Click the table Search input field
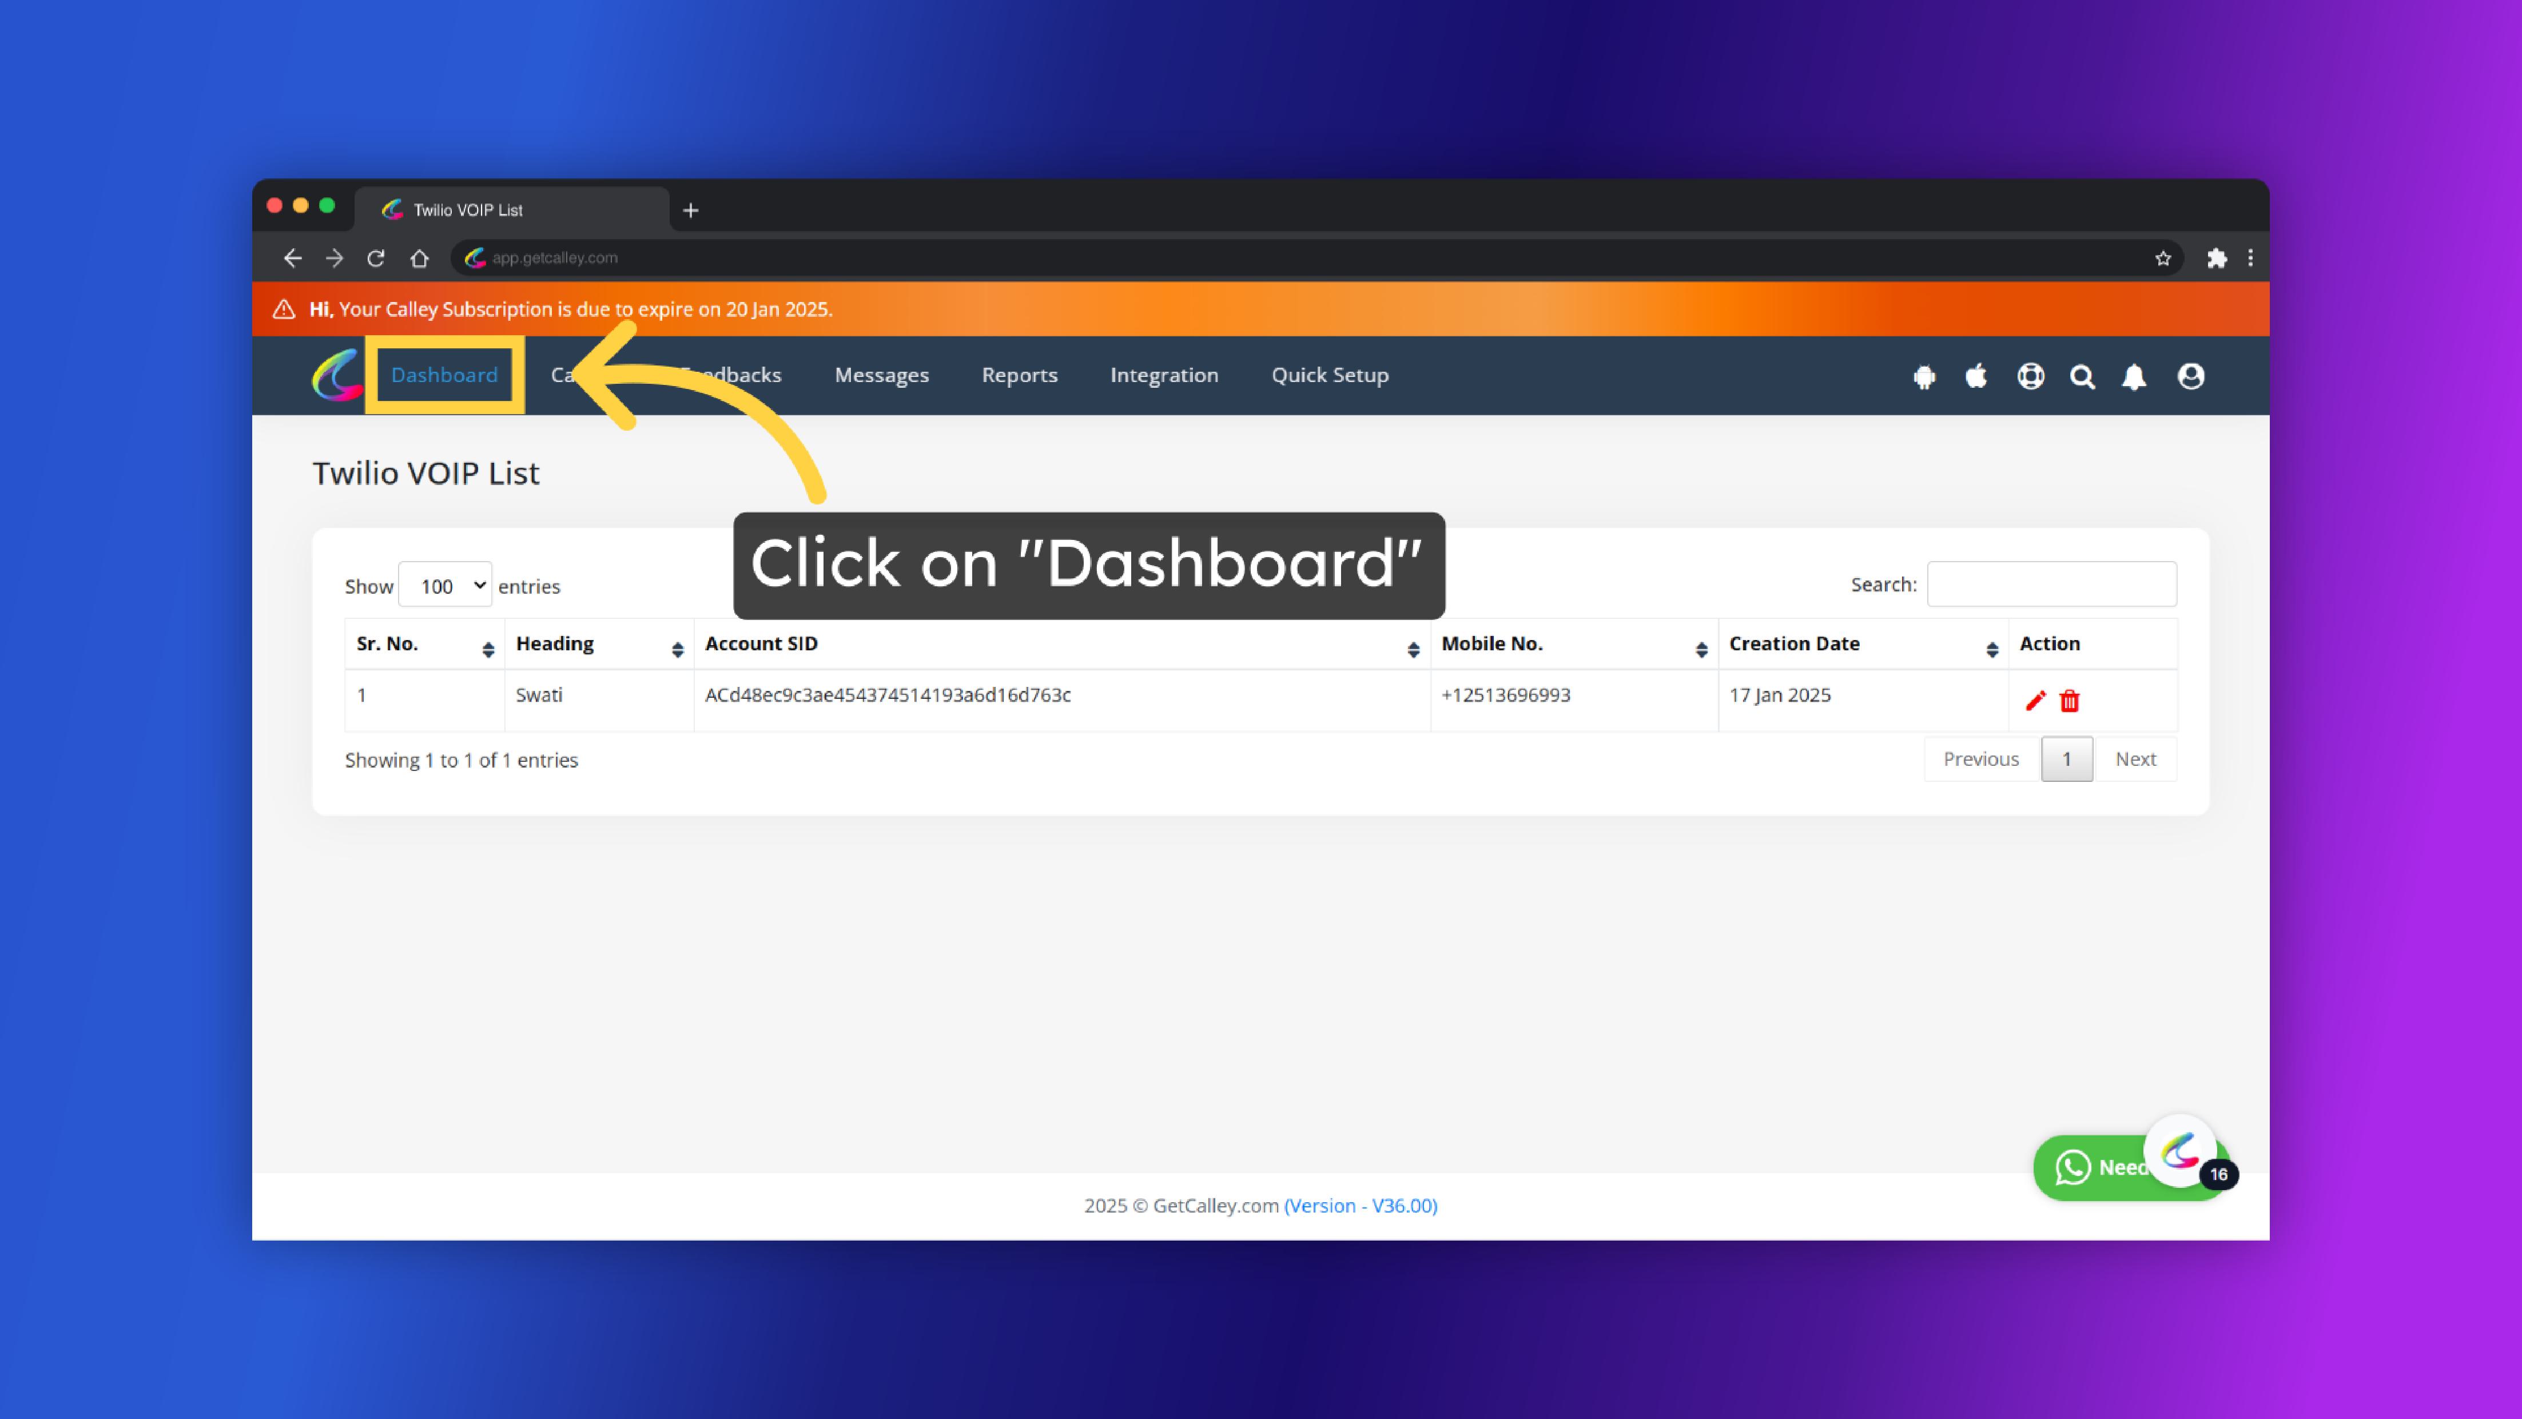Image resolution: width=2522 pixels, height=1419 pixels. pos(2052,585)
